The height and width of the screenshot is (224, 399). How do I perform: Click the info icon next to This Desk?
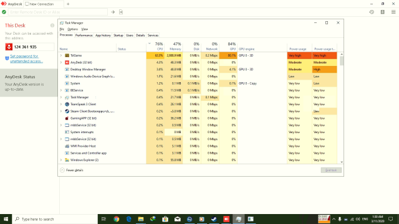(52, 26)
